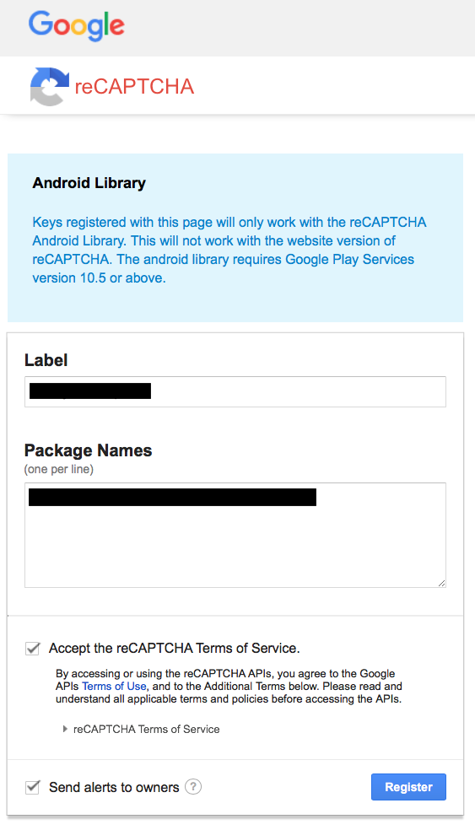Expand the reCAPTCHA Terms of Service triangle

(65, 729)
